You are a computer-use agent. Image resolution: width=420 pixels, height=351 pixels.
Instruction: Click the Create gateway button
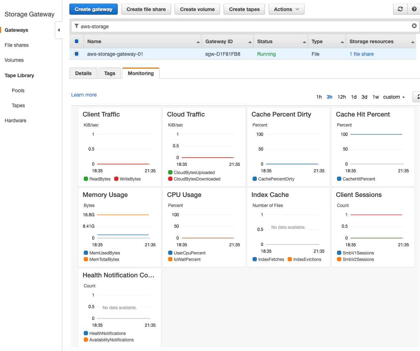(93, 9)
